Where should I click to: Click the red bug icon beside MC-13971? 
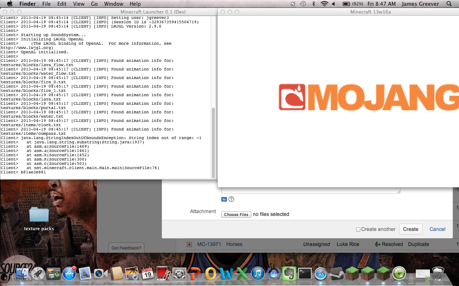click(189, 245)
